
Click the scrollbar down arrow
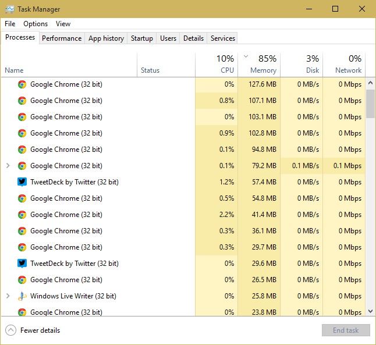[371, 311]
